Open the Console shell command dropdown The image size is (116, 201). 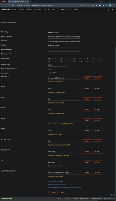57,69
